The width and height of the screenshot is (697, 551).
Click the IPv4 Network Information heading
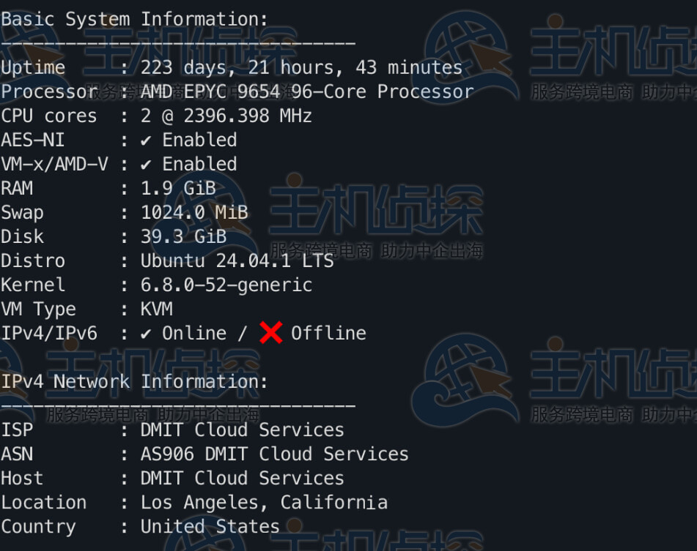click(134, 381)
